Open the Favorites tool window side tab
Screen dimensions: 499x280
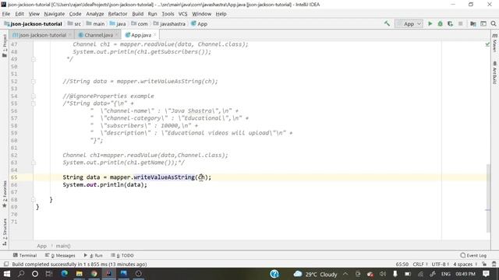pyautogui.click(x=5, y=194)
